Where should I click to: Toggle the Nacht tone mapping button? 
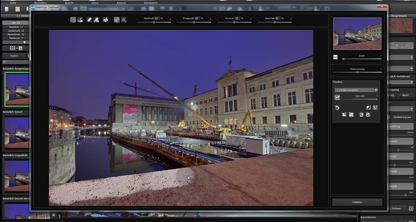(x=405, y=95)
